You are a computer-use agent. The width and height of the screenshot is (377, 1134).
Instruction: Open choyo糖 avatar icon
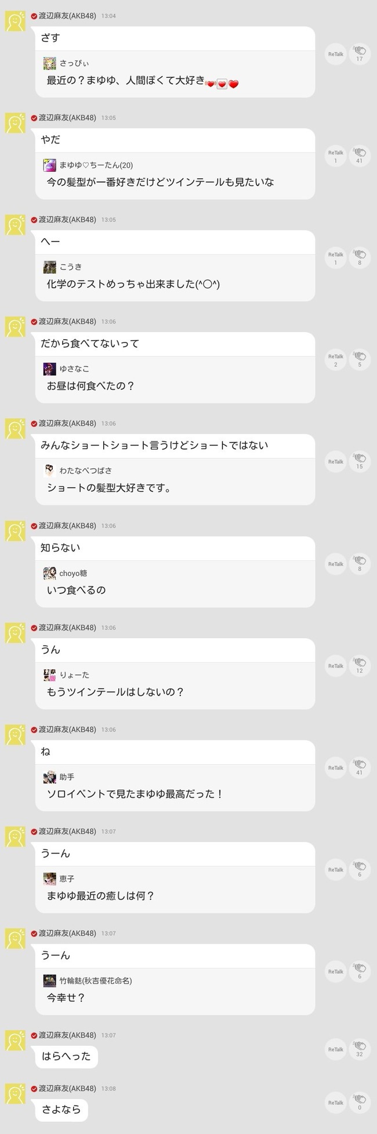[49, 573]
